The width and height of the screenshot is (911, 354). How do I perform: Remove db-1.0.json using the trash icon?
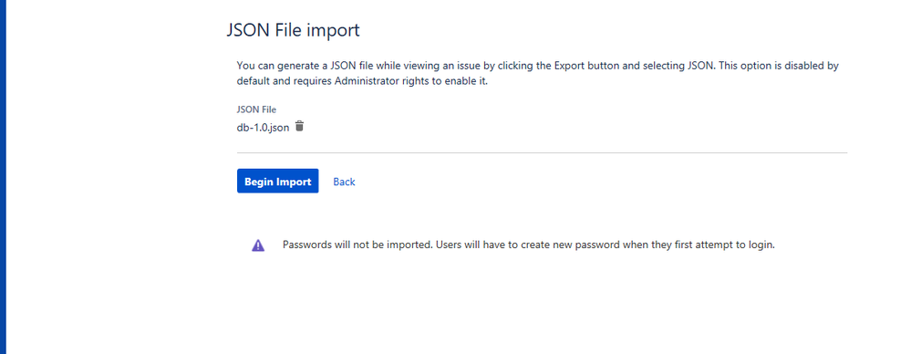pos(299,126)
